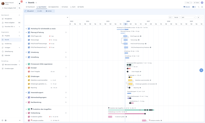Click status icon of Gästeliste zusammenstellen
Image resolution: width=205 pixels, height=123 pixels.
pyautogui.click(x=29, y=80)
